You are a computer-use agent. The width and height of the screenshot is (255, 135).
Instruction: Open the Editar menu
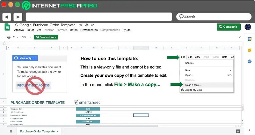(30, 30)
